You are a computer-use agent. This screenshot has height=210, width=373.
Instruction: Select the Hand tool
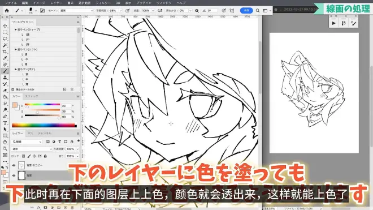click(x=5, y=142)
